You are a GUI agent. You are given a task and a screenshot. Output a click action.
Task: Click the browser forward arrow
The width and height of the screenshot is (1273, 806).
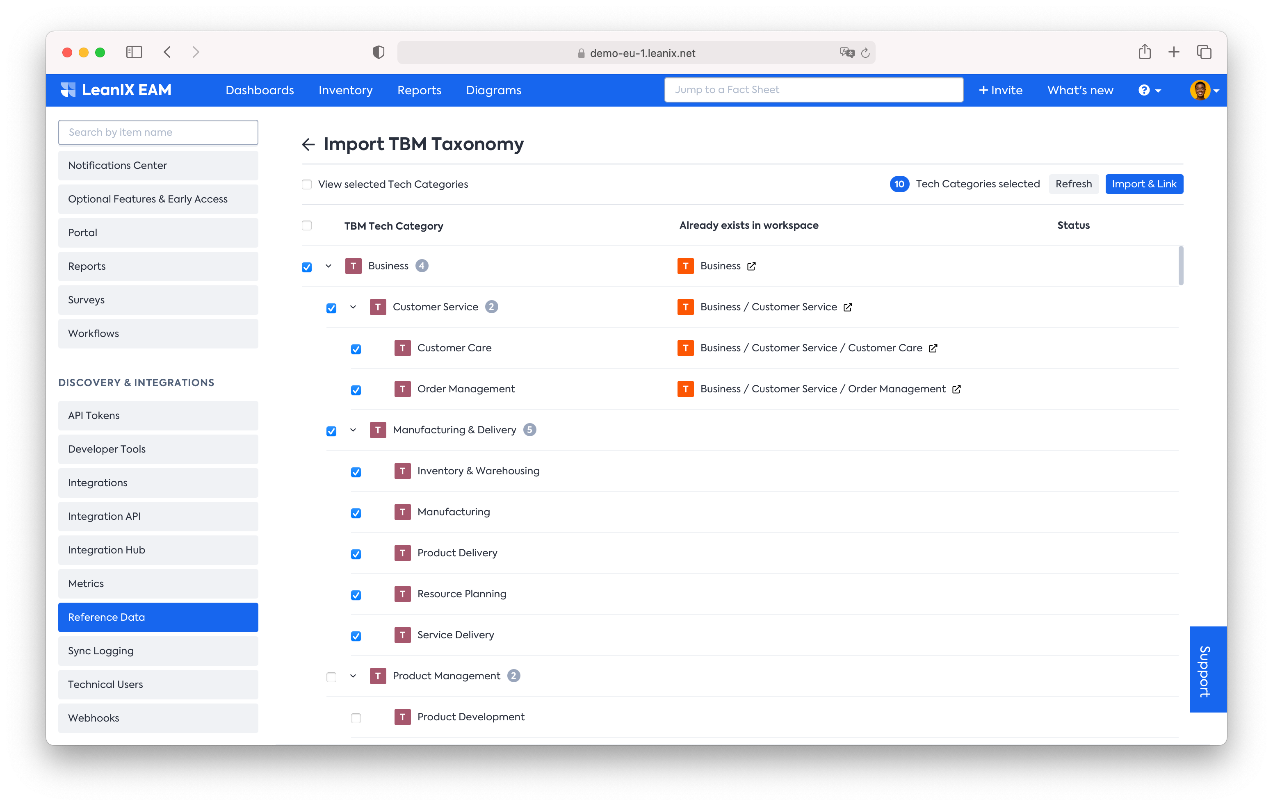196,52
